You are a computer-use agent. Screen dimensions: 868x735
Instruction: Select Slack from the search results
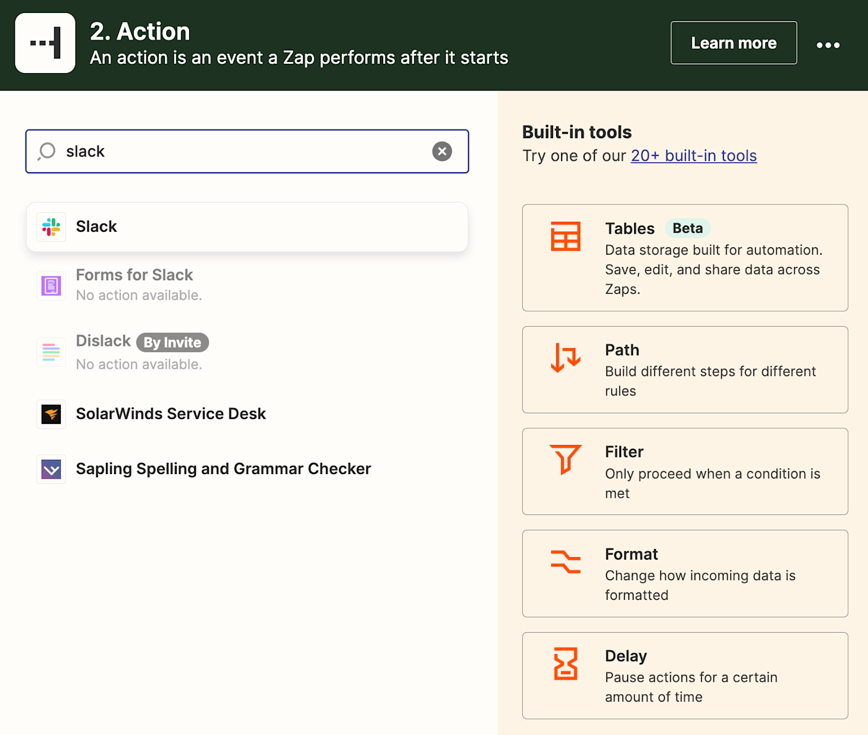(247, 227)
